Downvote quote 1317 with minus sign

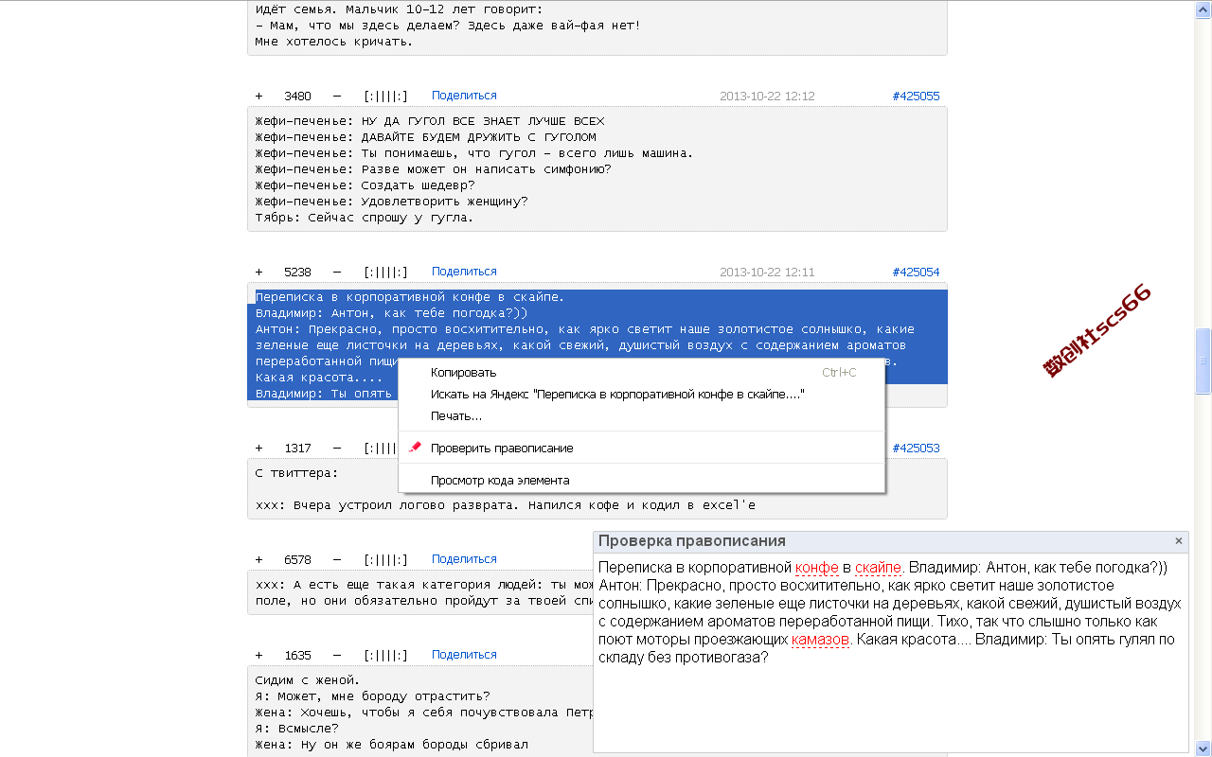[x=337, y=448]
